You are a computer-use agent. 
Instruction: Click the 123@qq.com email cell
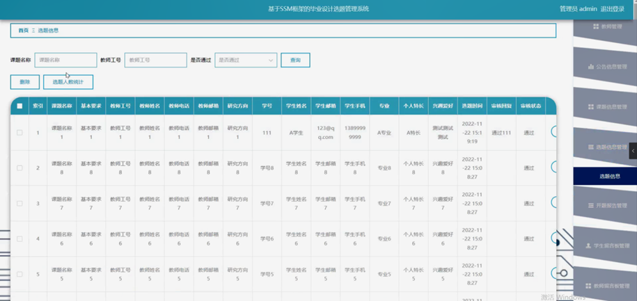pos(325,133)
